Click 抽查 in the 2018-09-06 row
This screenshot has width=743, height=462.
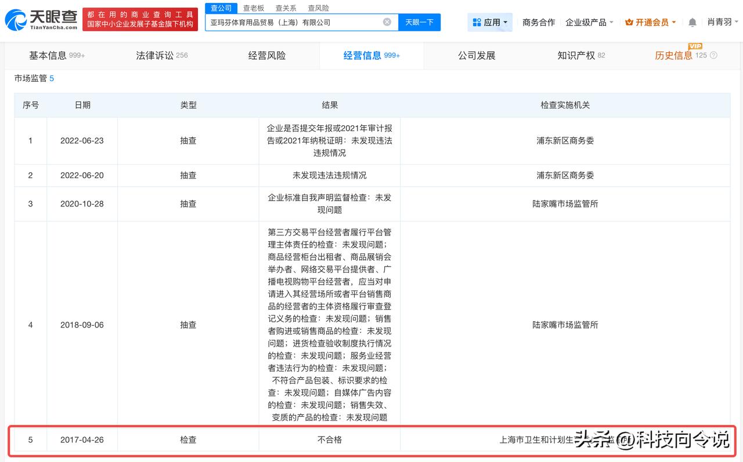[x=188, y=325]
